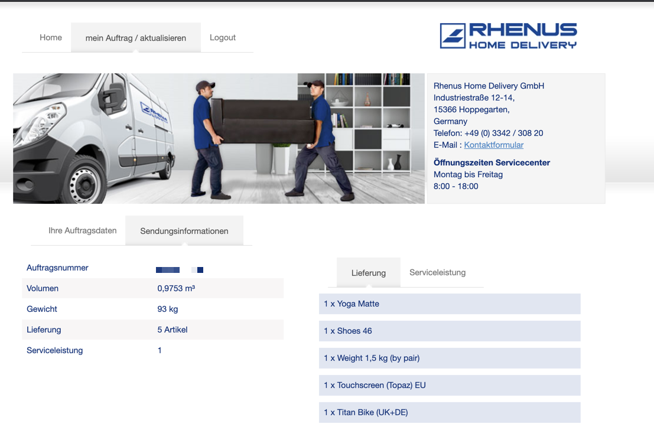Click the Touchscreen (Topaz) EU item

[x=449, y=385]
